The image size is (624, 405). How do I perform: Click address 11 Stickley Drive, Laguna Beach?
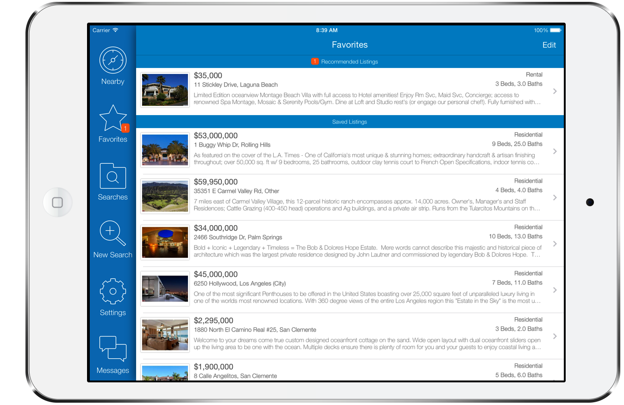click(236, 85)
